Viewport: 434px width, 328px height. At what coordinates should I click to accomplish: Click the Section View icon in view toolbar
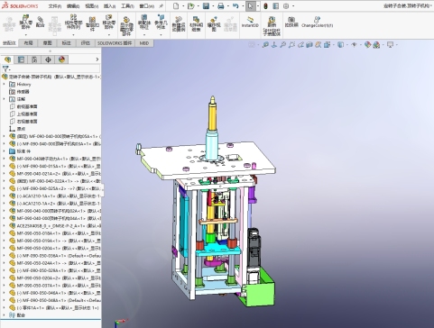[x=309, y=45]
